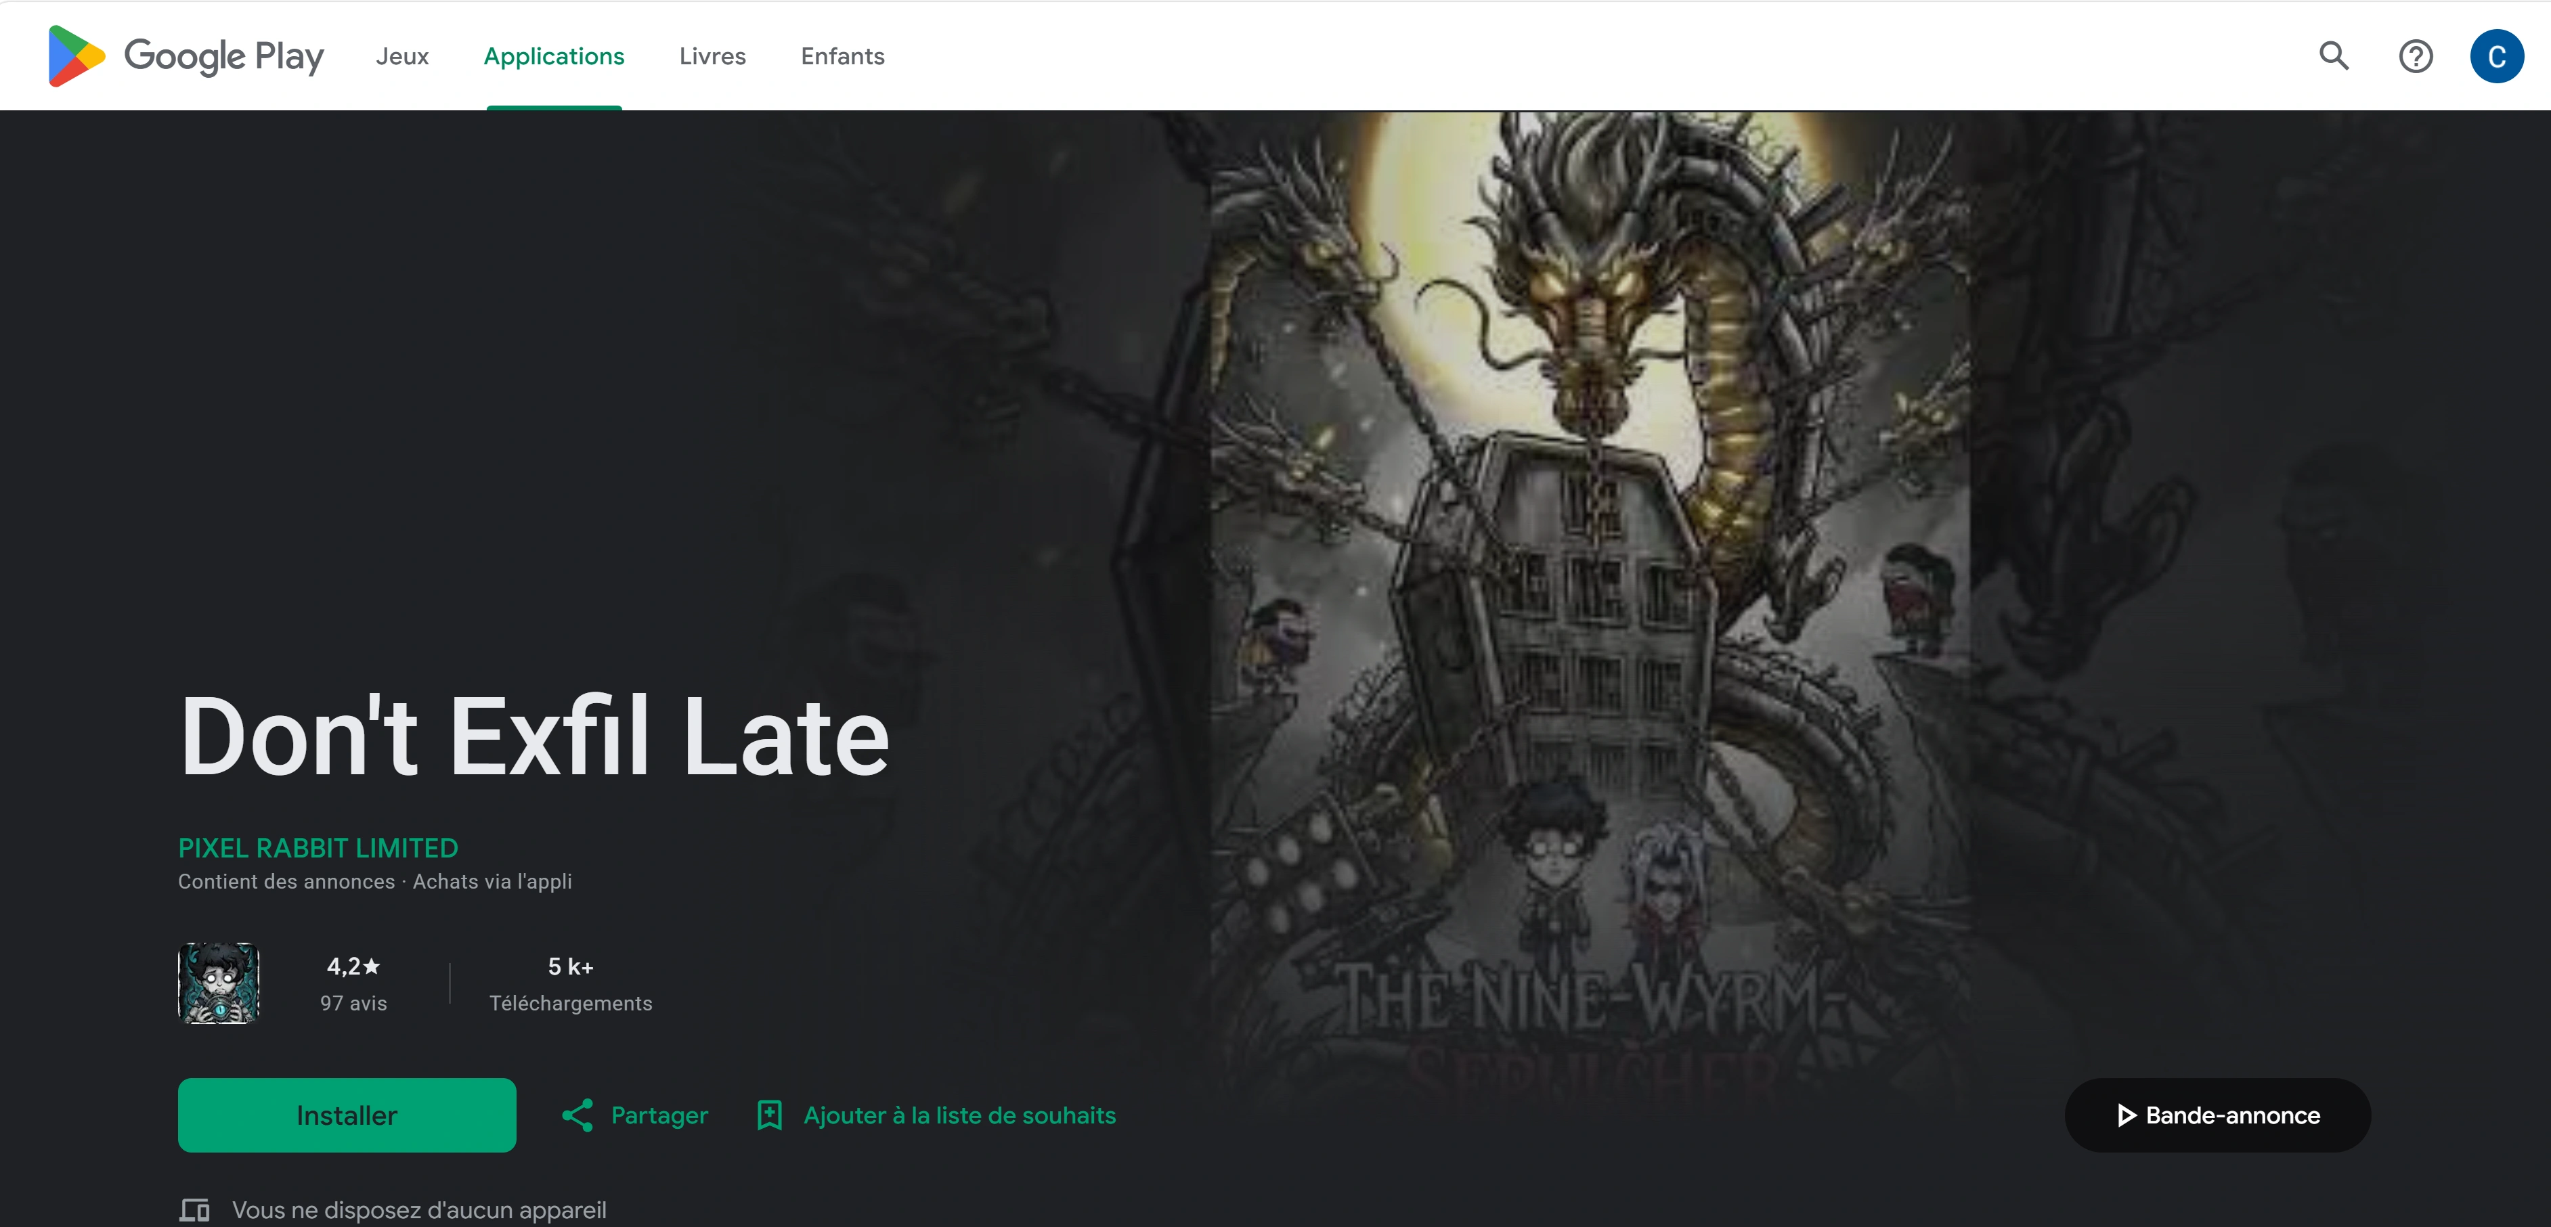The image size is (2551, 1227).
Task: Click the Google Play logo
Action: 186,56
